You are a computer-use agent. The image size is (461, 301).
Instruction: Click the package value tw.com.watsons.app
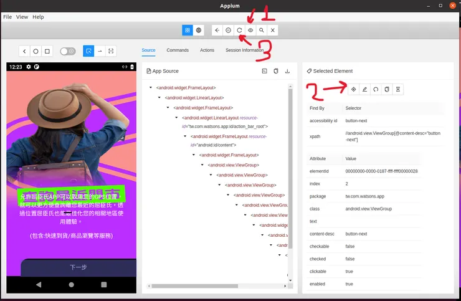364,196
